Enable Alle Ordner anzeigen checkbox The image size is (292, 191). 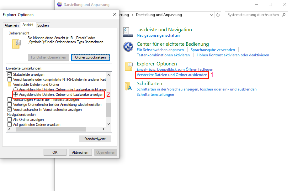9,120
